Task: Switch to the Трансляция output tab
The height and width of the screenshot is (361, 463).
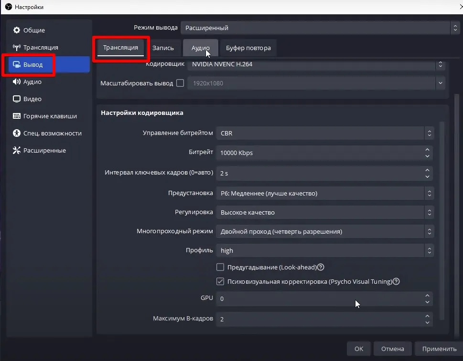Action: 120,48
